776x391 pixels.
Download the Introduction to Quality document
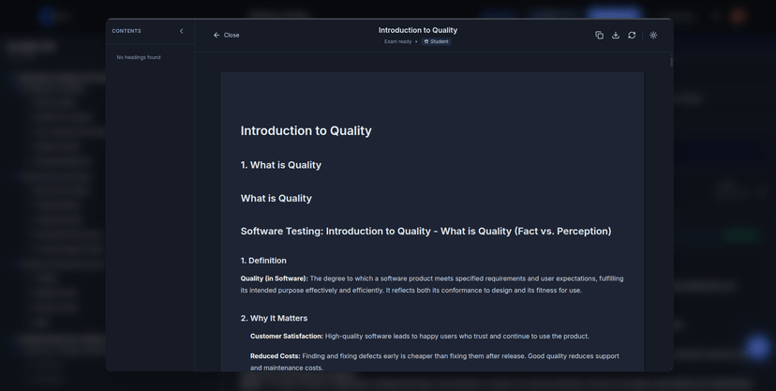616,35
